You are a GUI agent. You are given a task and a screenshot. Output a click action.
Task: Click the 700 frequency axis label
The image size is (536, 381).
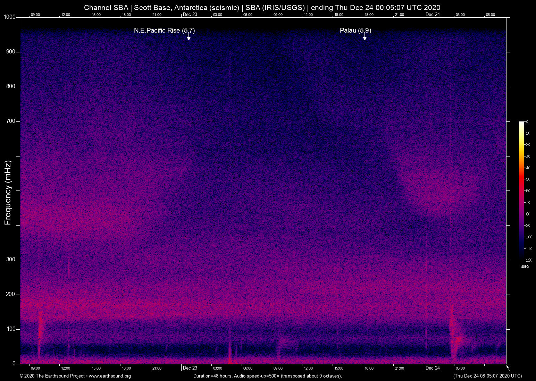(x=11, y=121)
